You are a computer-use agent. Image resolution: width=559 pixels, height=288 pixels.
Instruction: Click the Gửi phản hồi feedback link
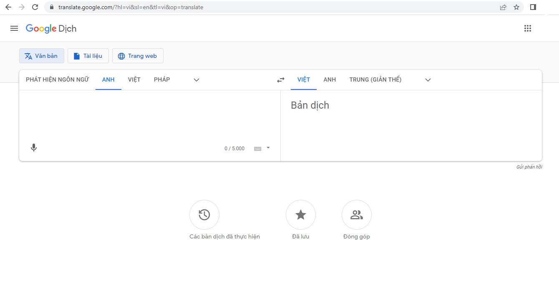[x=529, y=167]
